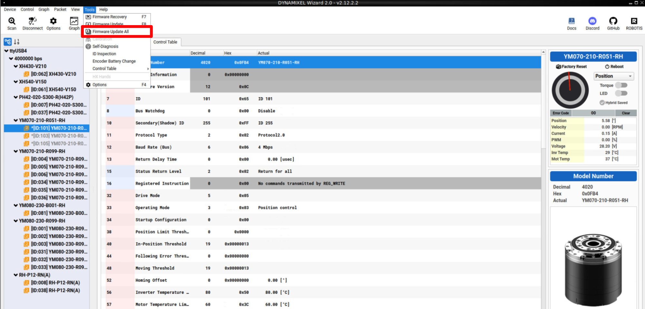This screenshot has width=645, height=309.
Task: Collapse the PH42-020-S300-R(H42P) group
Action: click(x=15, y=97)
